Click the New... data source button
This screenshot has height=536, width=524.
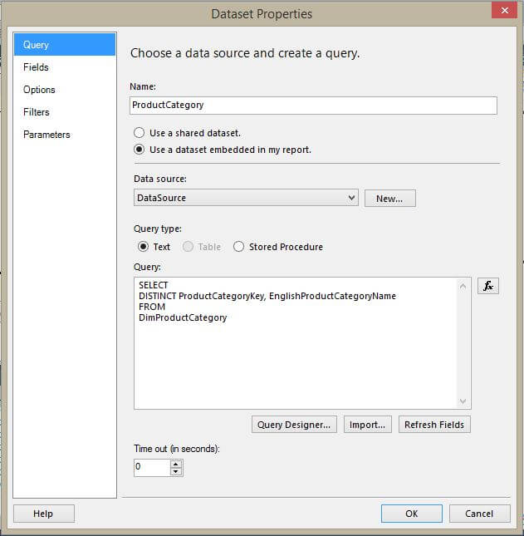coord(390,199)
